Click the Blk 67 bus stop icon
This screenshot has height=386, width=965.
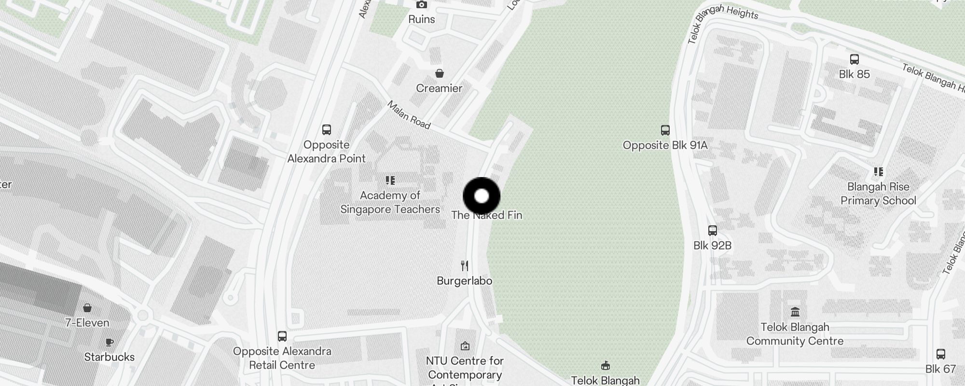(x=941, y=354)
